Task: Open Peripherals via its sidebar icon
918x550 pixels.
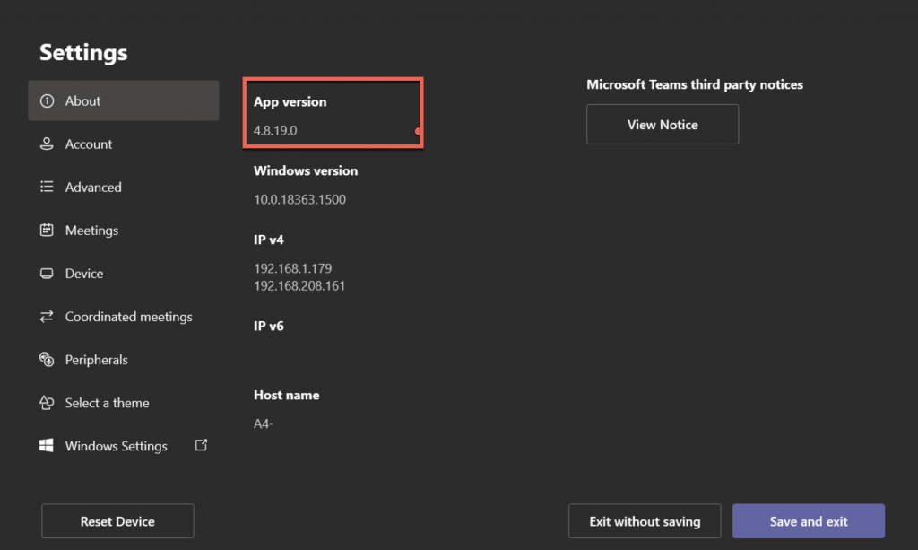Action: 48,360
